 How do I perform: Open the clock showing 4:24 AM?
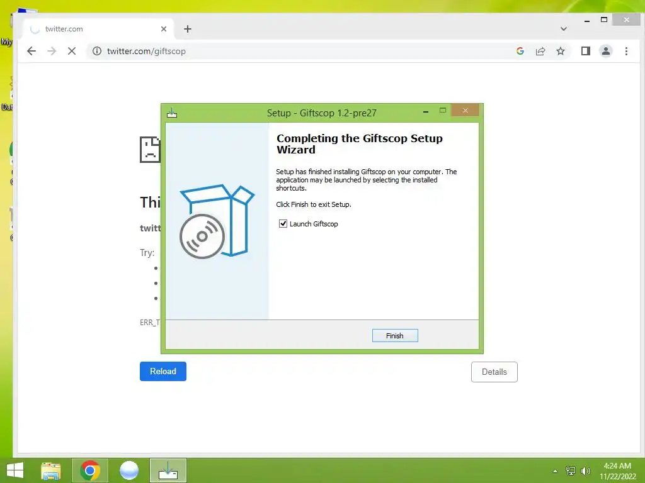[617, 471]
